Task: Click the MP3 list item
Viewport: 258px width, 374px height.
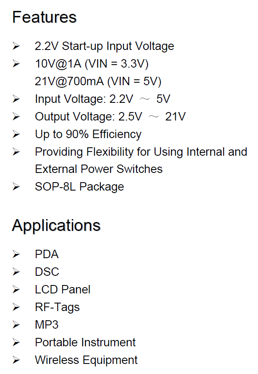Action: click(47, 324)
